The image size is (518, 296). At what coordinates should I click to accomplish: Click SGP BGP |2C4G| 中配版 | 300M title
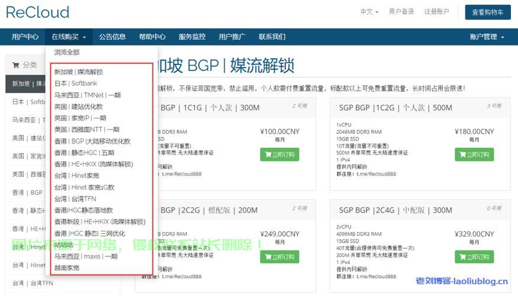coord(395,210)
